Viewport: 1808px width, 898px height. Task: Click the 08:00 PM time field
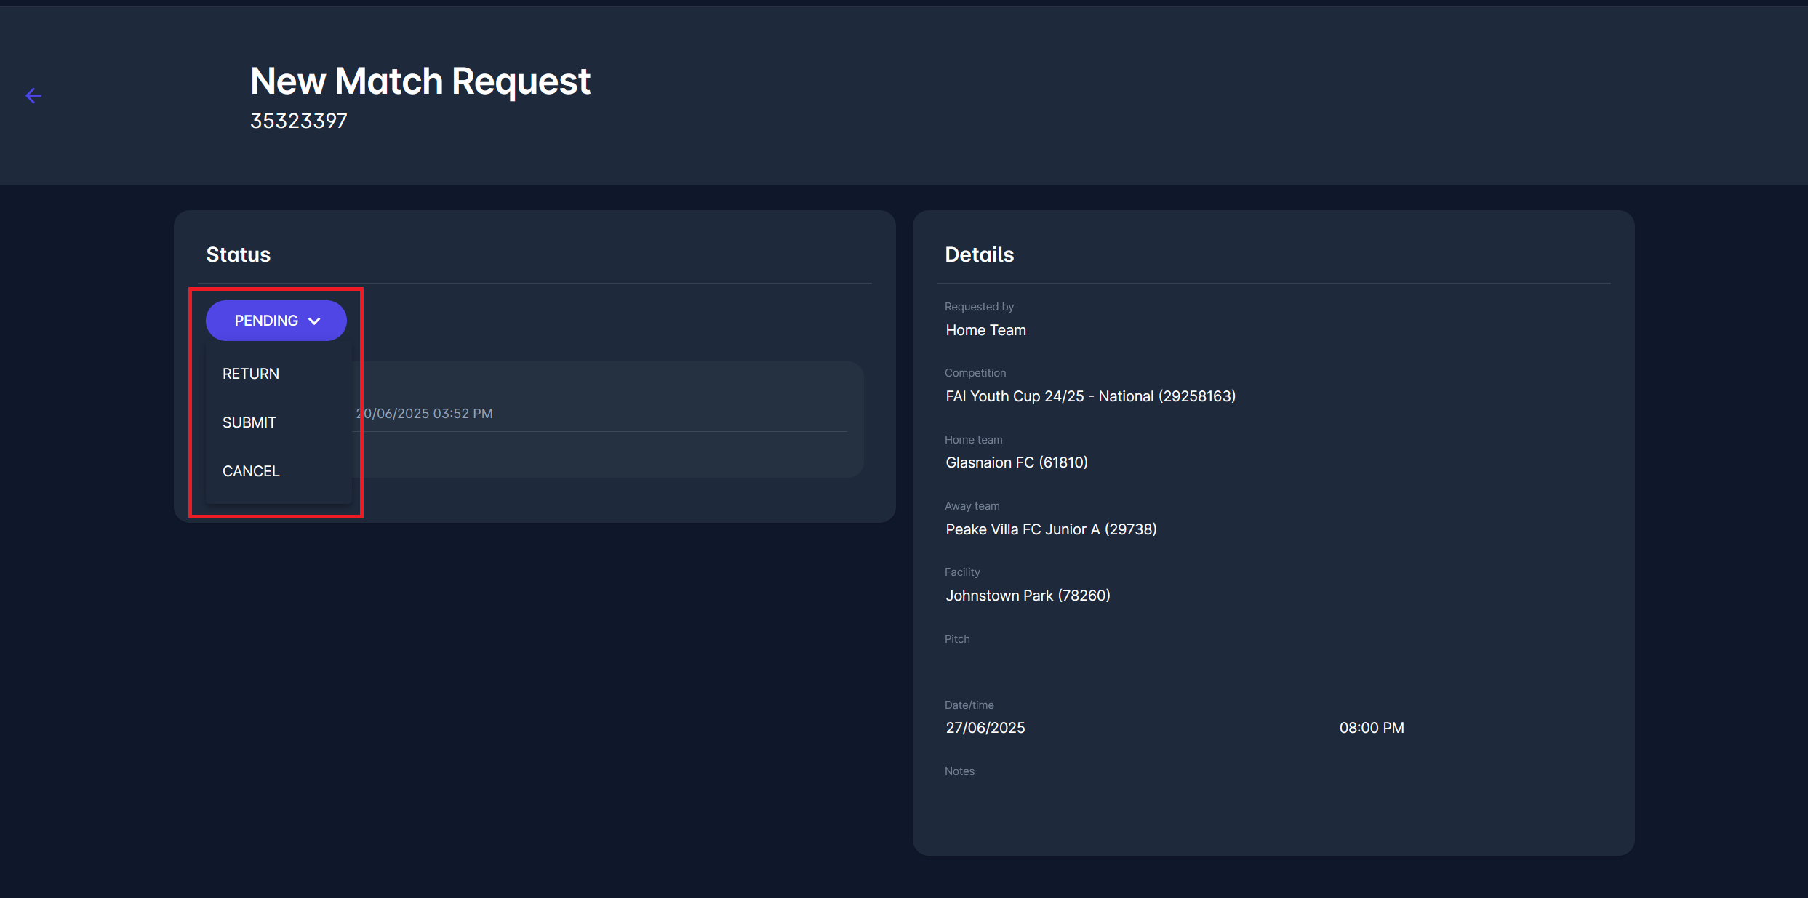click(x=1372, y=728)
